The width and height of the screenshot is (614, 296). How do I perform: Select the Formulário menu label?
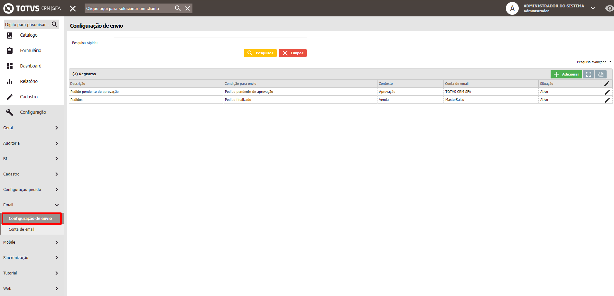pos(31,50)
